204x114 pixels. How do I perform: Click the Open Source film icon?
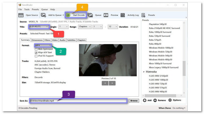21,15
